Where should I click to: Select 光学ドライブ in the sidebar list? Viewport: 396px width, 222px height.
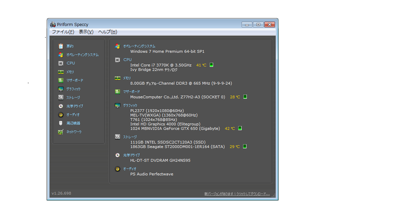75,106
